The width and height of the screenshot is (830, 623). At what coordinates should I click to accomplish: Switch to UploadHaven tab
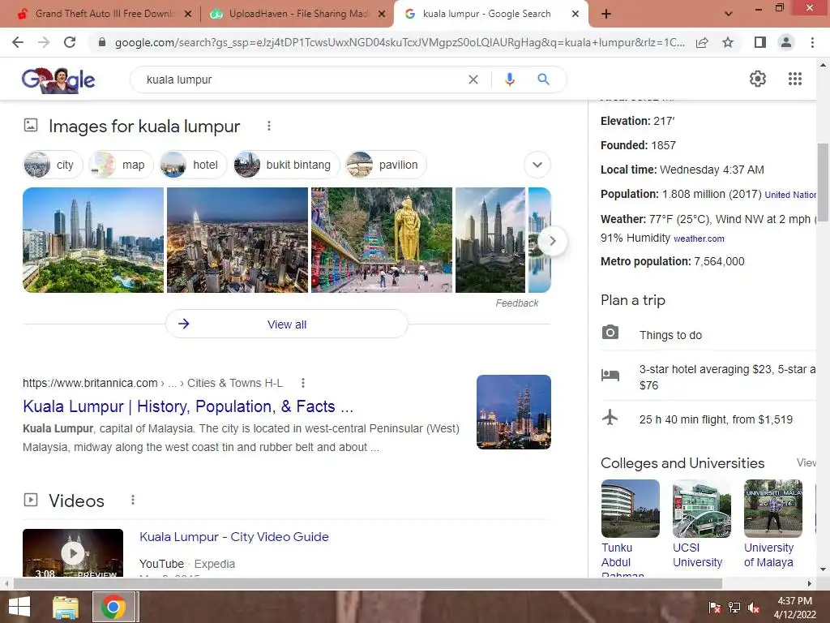tap(297, 14)
